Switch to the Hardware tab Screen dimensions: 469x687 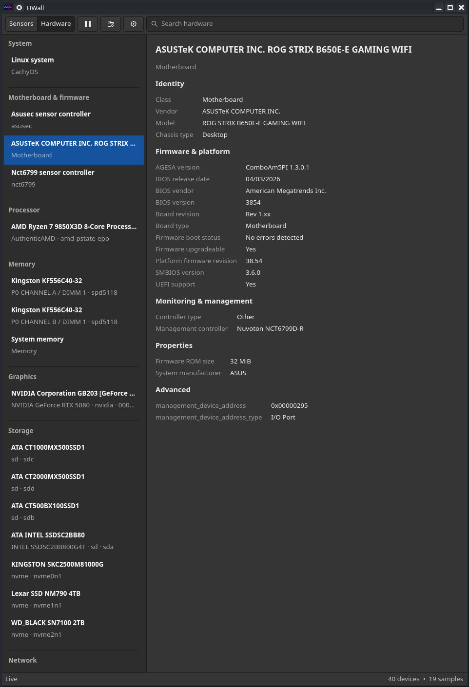click(56, 23)
